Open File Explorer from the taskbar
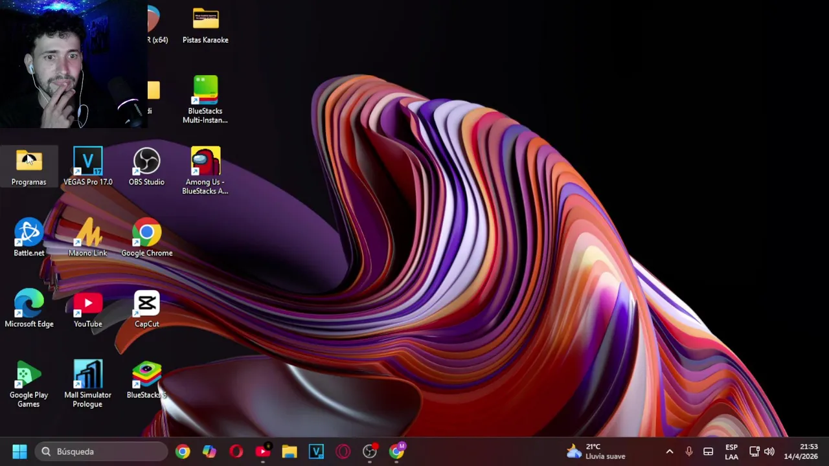The image size is (829, 466). [x=290, y=451]
